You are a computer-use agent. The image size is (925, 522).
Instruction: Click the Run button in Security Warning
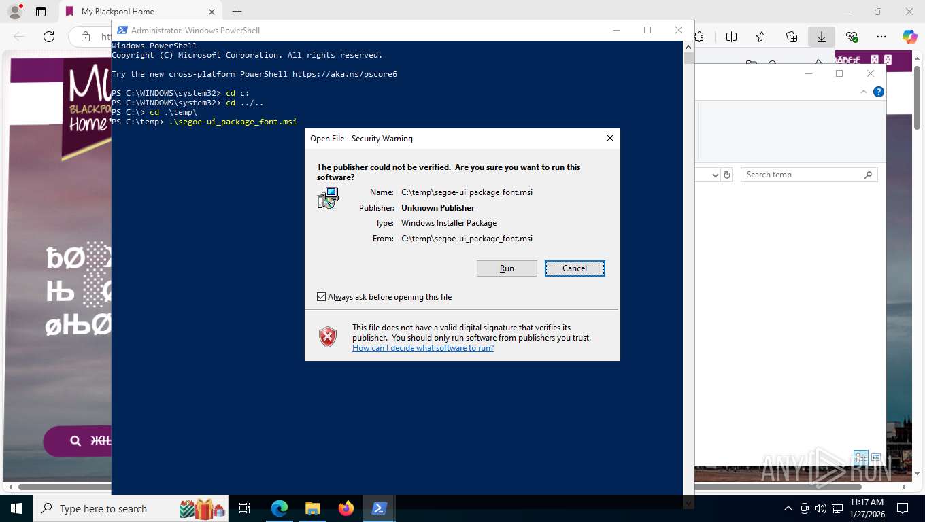point(507,268)
